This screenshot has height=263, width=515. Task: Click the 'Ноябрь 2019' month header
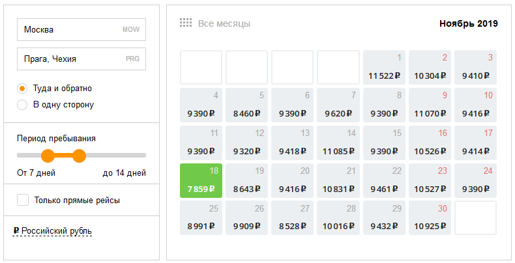468,23
